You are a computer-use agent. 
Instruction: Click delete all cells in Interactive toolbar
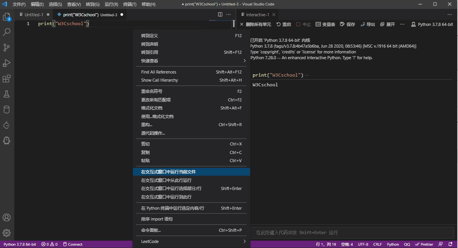[255, 24]
